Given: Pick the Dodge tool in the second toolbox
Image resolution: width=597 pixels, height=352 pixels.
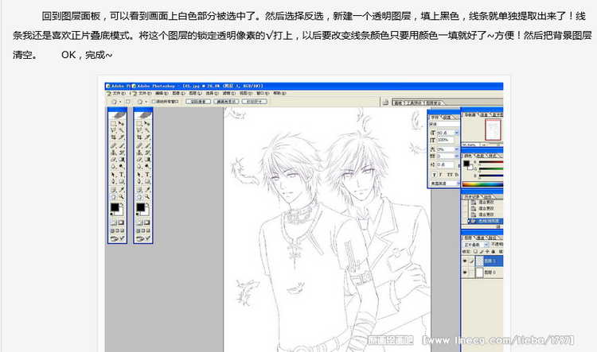Looking at the screenshot, I should click(x=147, y=166).
